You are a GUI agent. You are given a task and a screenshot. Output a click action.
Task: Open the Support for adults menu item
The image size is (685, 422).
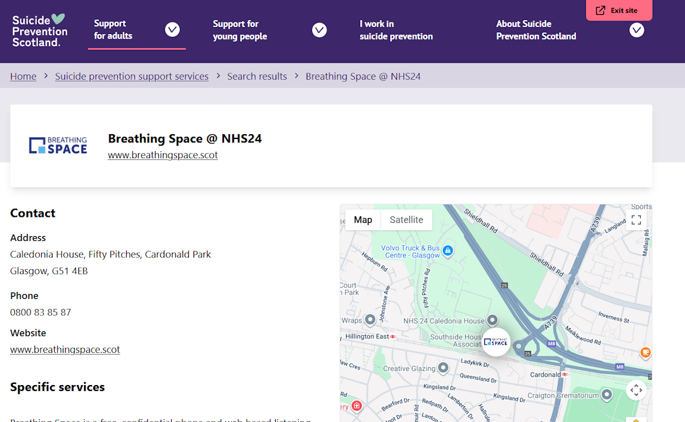(113, 30)
